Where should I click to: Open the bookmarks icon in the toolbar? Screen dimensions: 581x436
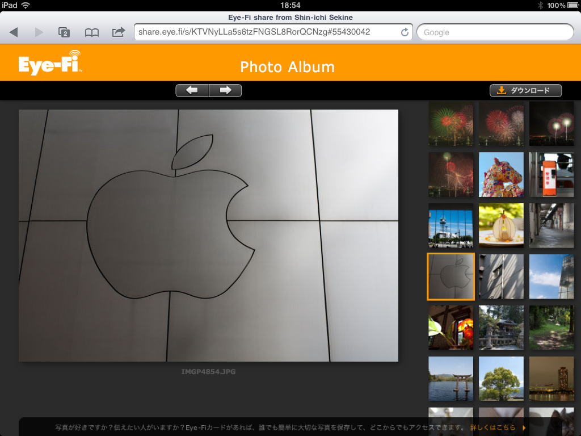91,32
